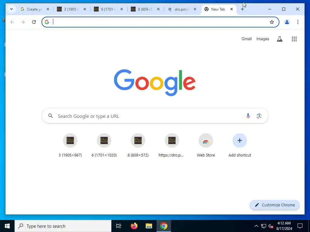Close the New Tab tab
Image resolution: width=310 pixels, height=232 pixels.
coord(232,9)
